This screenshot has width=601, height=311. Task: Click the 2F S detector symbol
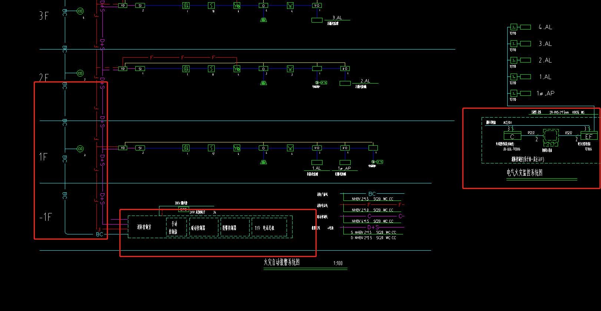(211, 68)
